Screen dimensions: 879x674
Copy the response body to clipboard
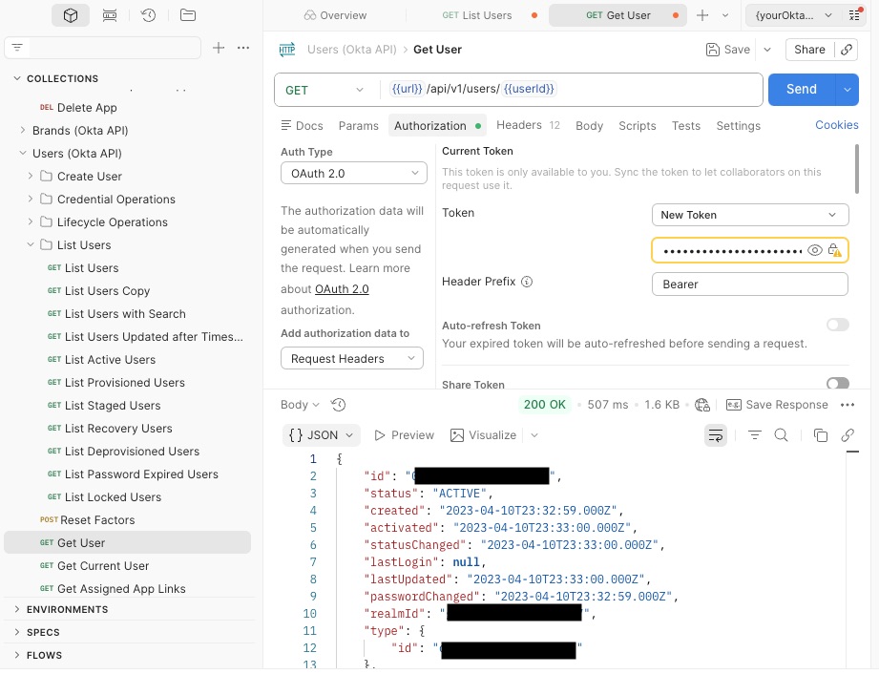pyautogui.click(x=821, y=435)
